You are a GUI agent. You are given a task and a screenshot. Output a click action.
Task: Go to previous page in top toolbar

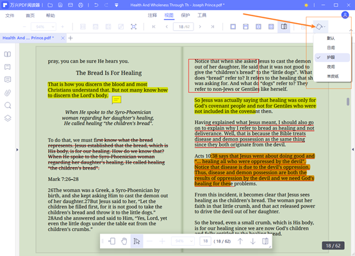click(167, 27)
